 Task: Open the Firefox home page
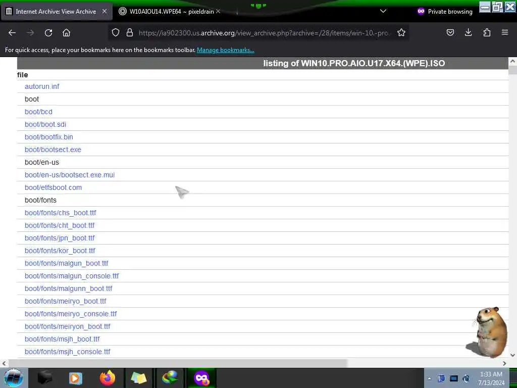[66, 33]
